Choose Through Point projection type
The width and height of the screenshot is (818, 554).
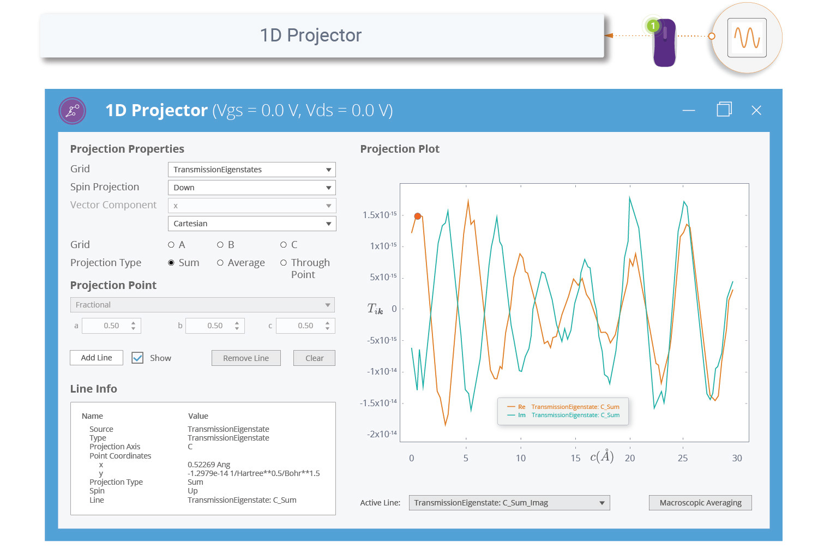pos(284,263)
